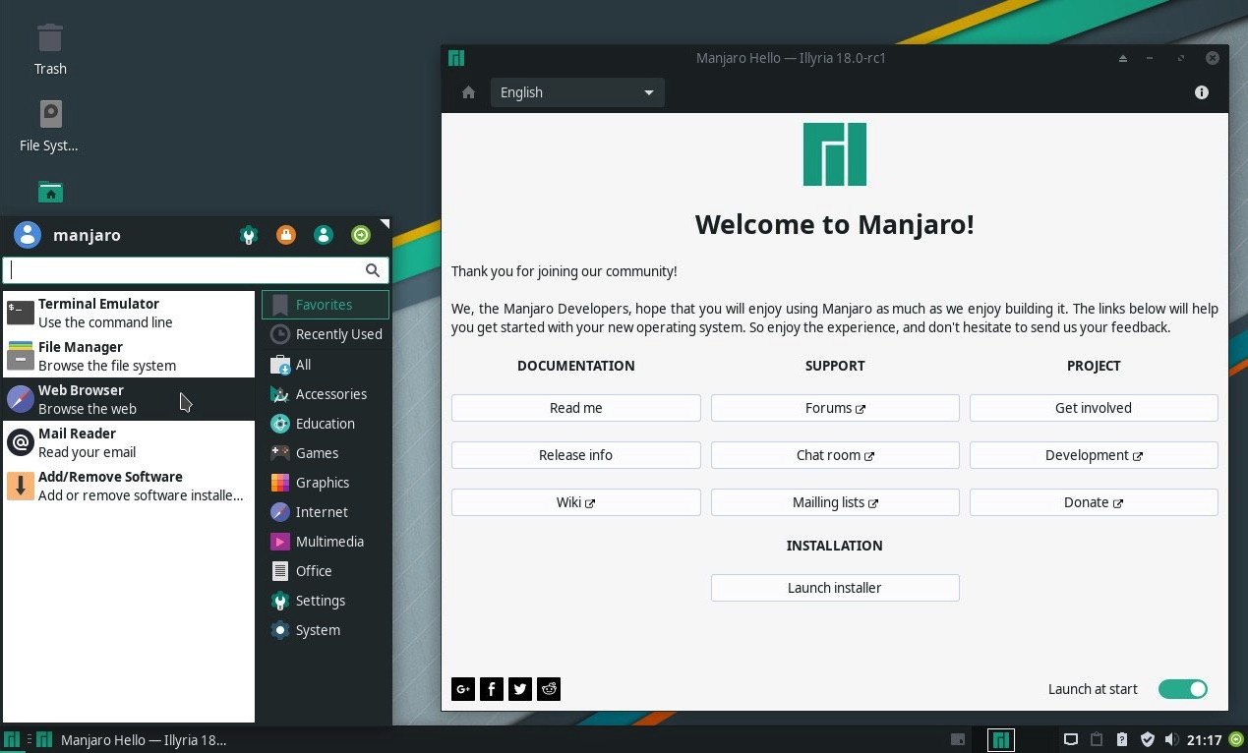1248x753 pixels.
Task: Launch Terminal Emulator from favorites
Action: point(98,312)
